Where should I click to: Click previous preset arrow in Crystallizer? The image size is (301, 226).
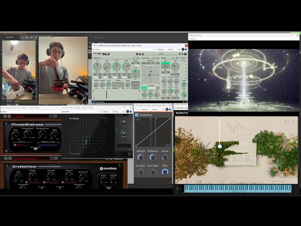(6, 158)
